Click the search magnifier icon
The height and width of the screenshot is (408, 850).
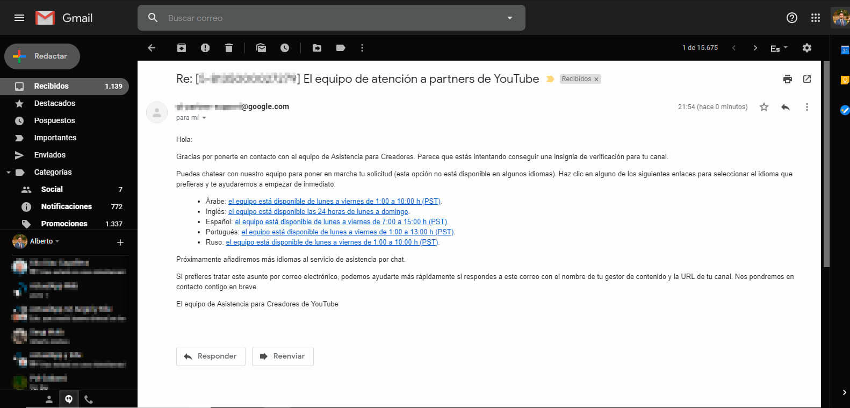(x=153, y=18)
